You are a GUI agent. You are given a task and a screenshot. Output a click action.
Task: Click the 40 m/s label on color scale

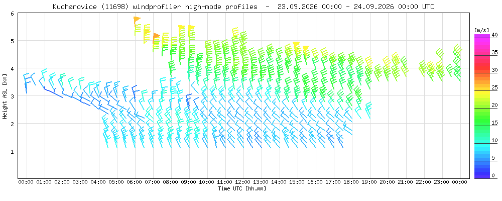[494, 35]
